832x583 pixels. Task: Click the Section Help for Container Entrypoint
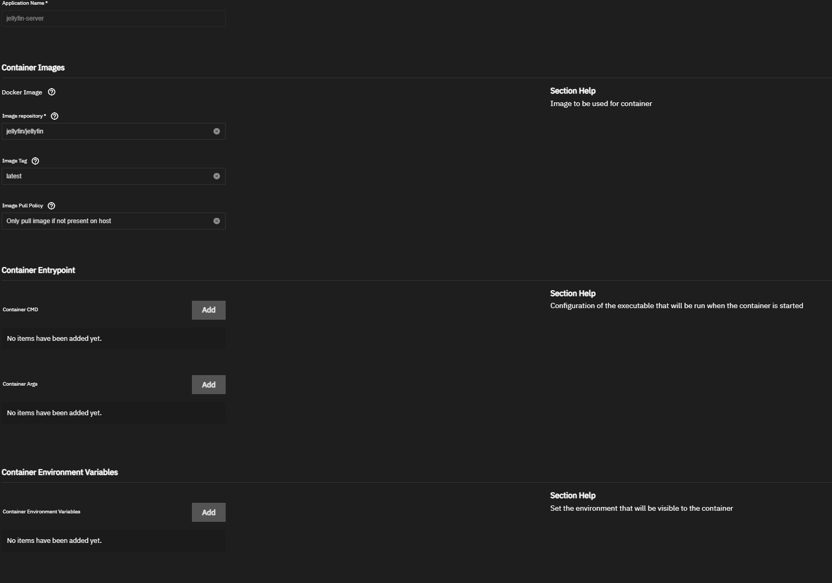pos(573,293)
